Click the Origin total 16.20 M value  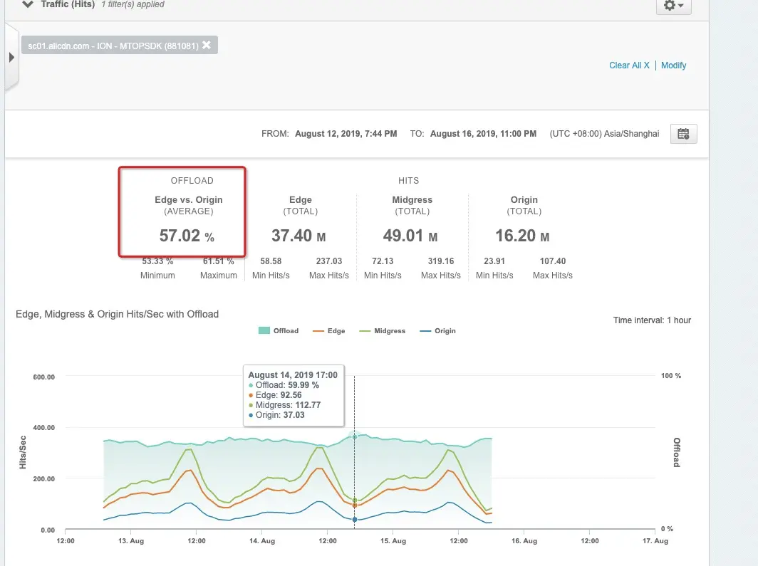[x=523, y=236]
